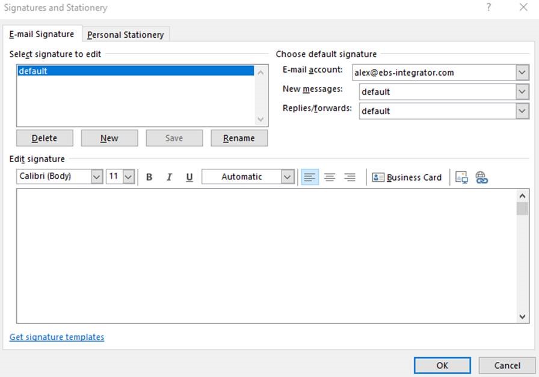
Task: Insert a Business Card
Action: tap(407, 177)
